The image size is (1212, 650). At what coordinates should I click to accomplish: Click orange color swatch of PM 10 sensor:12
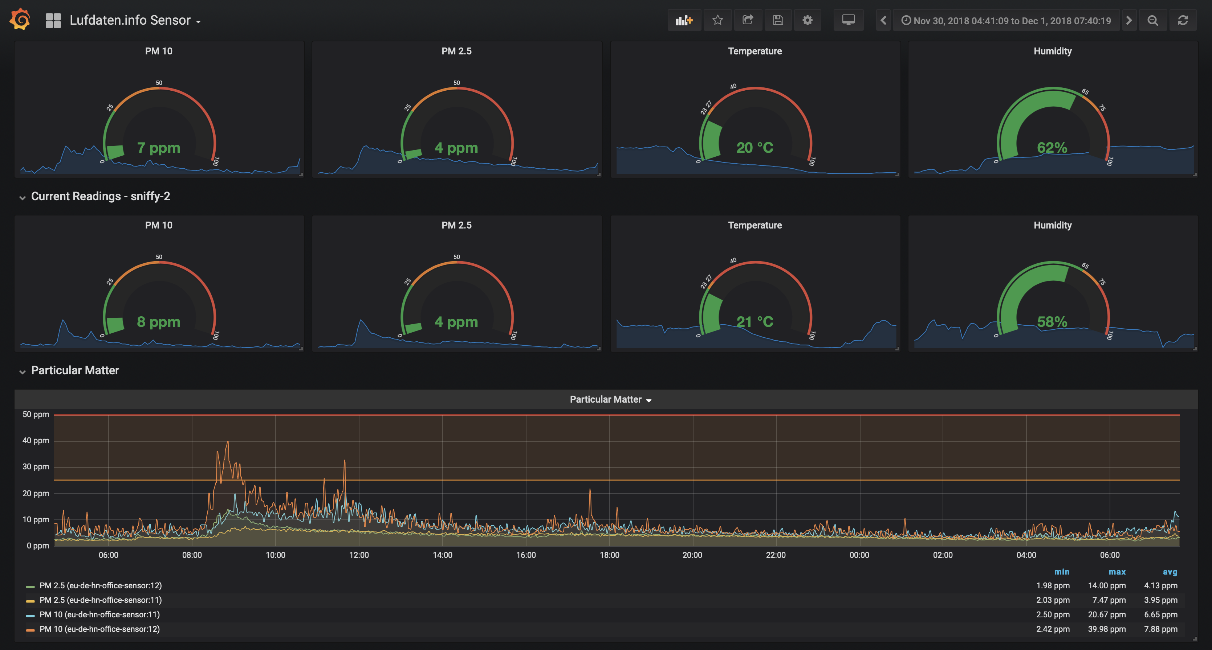coord(30,630)
